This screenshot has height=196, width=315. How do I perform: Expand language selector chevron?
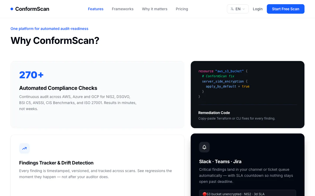click(244, 9)
